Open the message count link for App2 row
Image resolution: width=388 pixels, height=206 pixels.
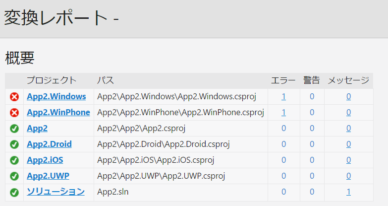click(x=348, y=128)
